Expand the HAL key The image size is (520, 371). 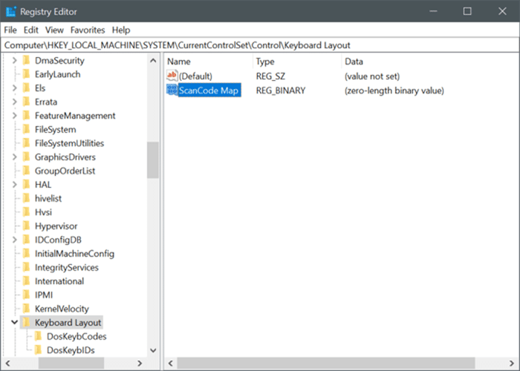point(15,185)
